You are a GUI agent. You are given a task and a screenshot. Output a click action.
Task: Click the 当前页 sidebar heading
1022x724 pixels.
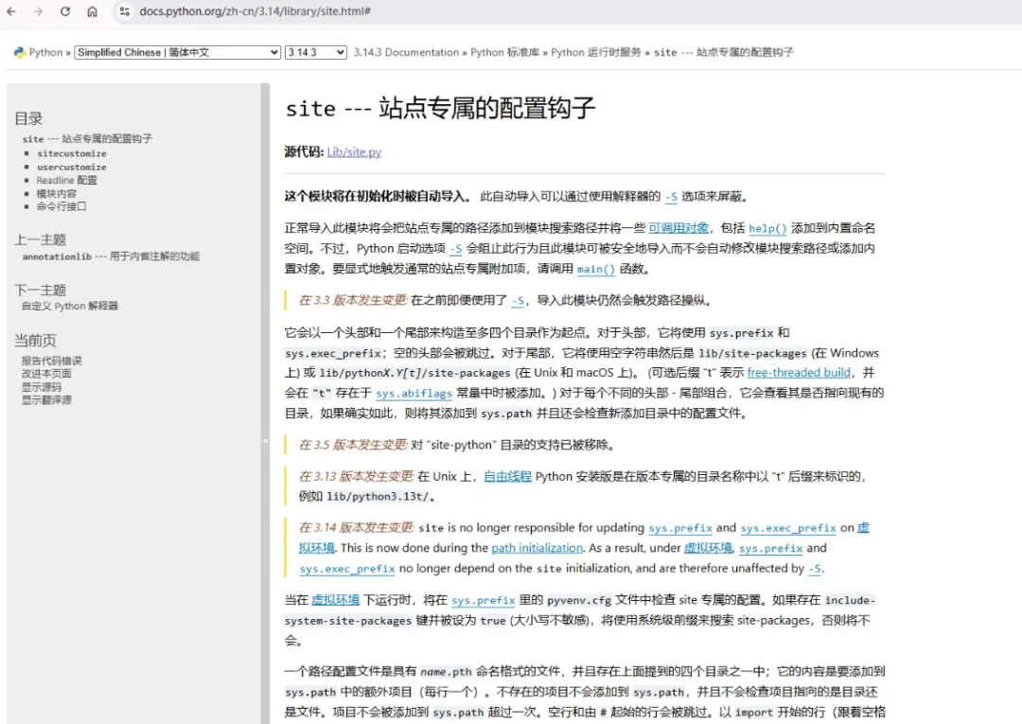[35, 340]
